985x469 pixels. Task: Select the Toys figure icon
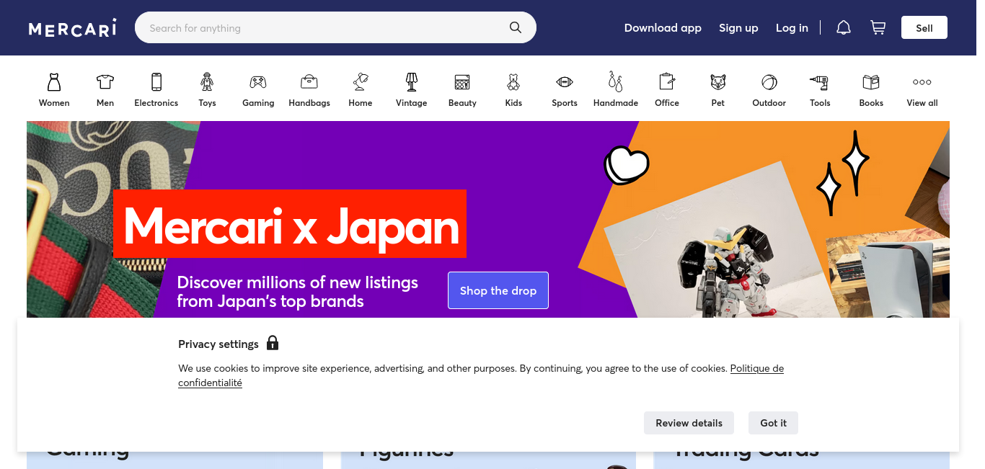click(x=208, y=81)
